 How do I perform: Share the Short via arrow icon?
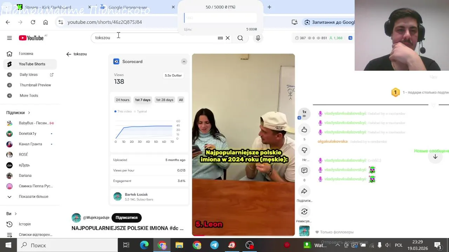304,191
